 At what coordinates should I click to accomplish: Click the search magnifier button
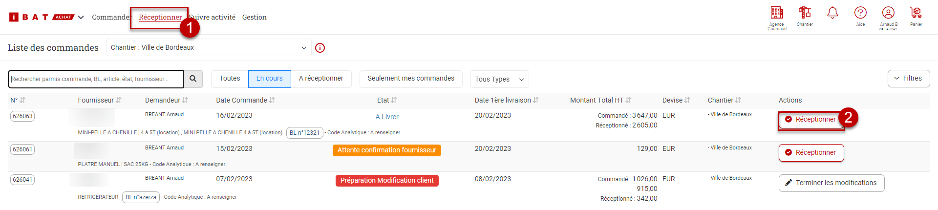point(193,79)
